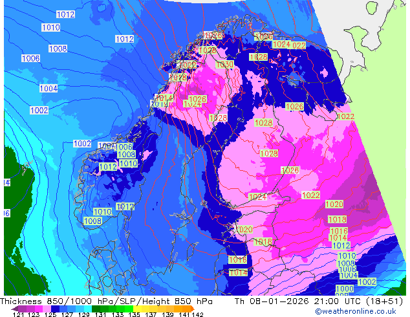Click the white-background 1010 isobar label
Viewport: 410px width, 317px height.
pyautogui.click(x=51, y=27)
